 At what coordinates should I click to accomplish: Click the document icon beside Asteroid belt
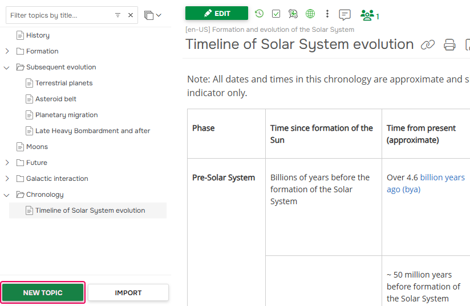[29, 99]
